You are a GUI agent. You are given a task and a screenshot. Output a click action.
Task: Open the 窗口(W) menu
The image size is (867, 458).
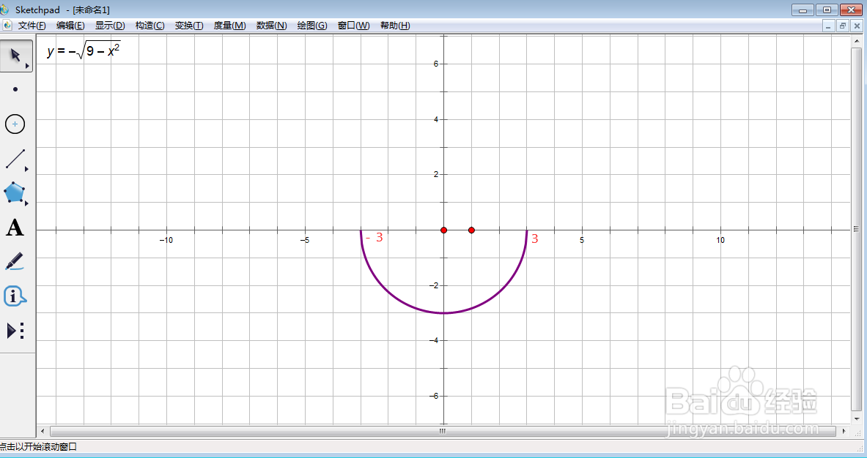tap(353, 26)
